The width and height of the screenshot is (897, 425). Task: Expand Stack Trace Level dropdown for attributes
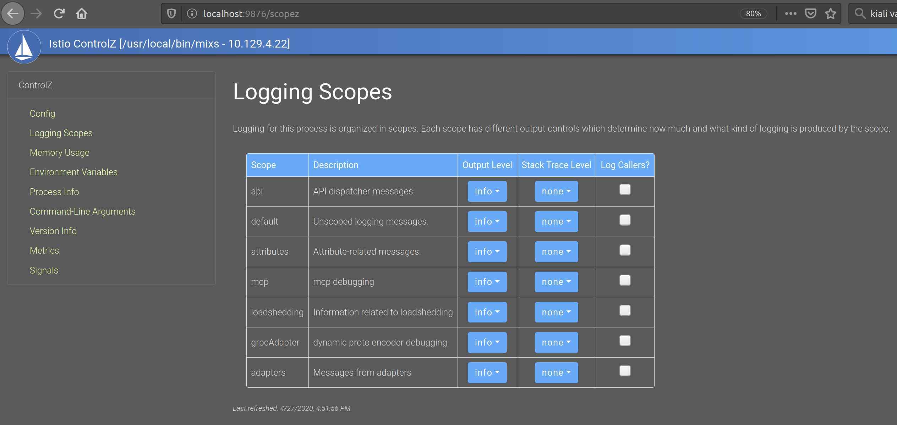click(556, 252)
